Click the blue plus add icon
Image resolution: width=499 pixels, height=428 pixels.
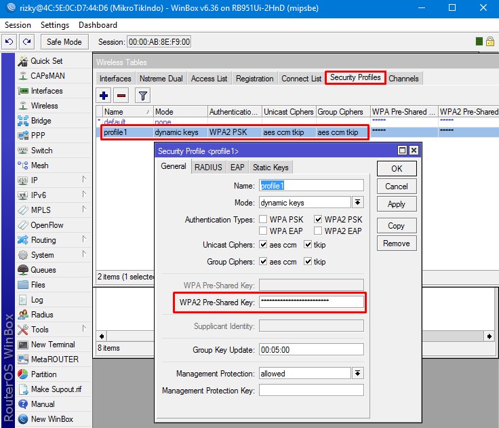(104, 96)
